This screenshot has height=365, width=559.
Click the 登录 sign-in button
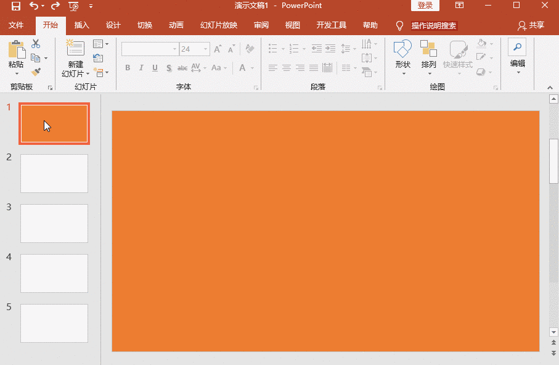[x=425, y=6]
